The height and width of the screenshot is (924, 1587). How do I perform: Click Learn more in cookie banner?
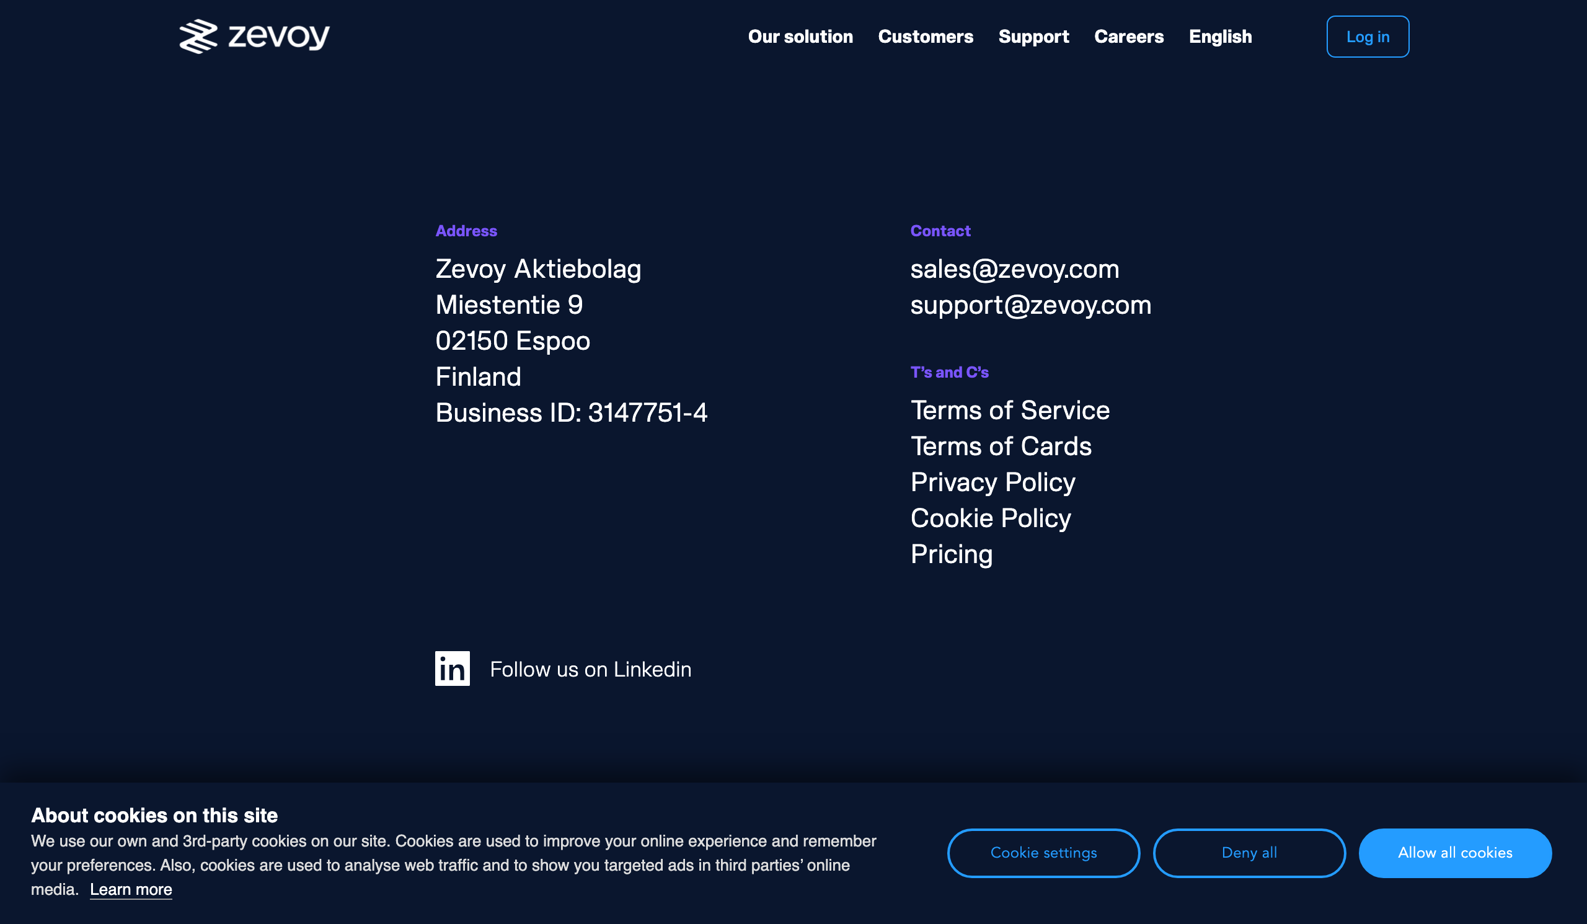point(131,889)
